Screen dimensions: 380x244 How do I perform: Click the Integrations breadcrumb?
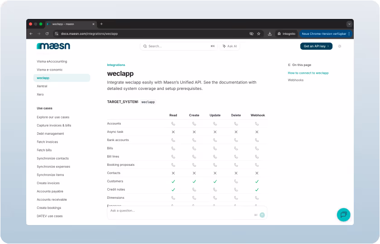[116, 65]
